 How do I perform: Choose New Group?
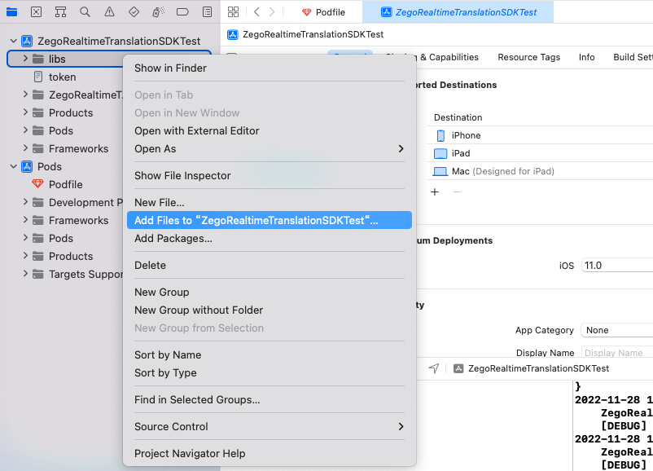coord(269,293)
